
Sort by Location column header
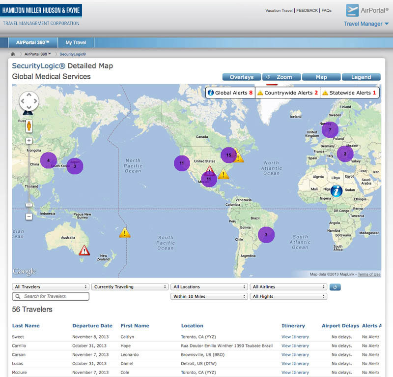tap(192, 326)
